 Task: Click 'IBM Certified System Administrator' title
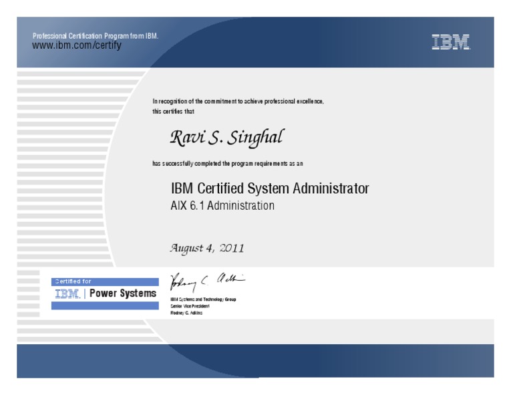(x=270, y=188)
